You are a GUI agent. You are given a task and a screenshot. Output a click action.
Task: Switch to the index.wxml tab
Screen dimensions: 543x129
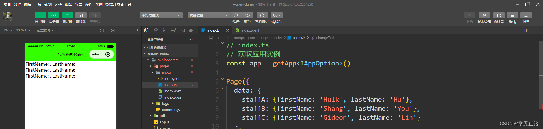(250, 30)
